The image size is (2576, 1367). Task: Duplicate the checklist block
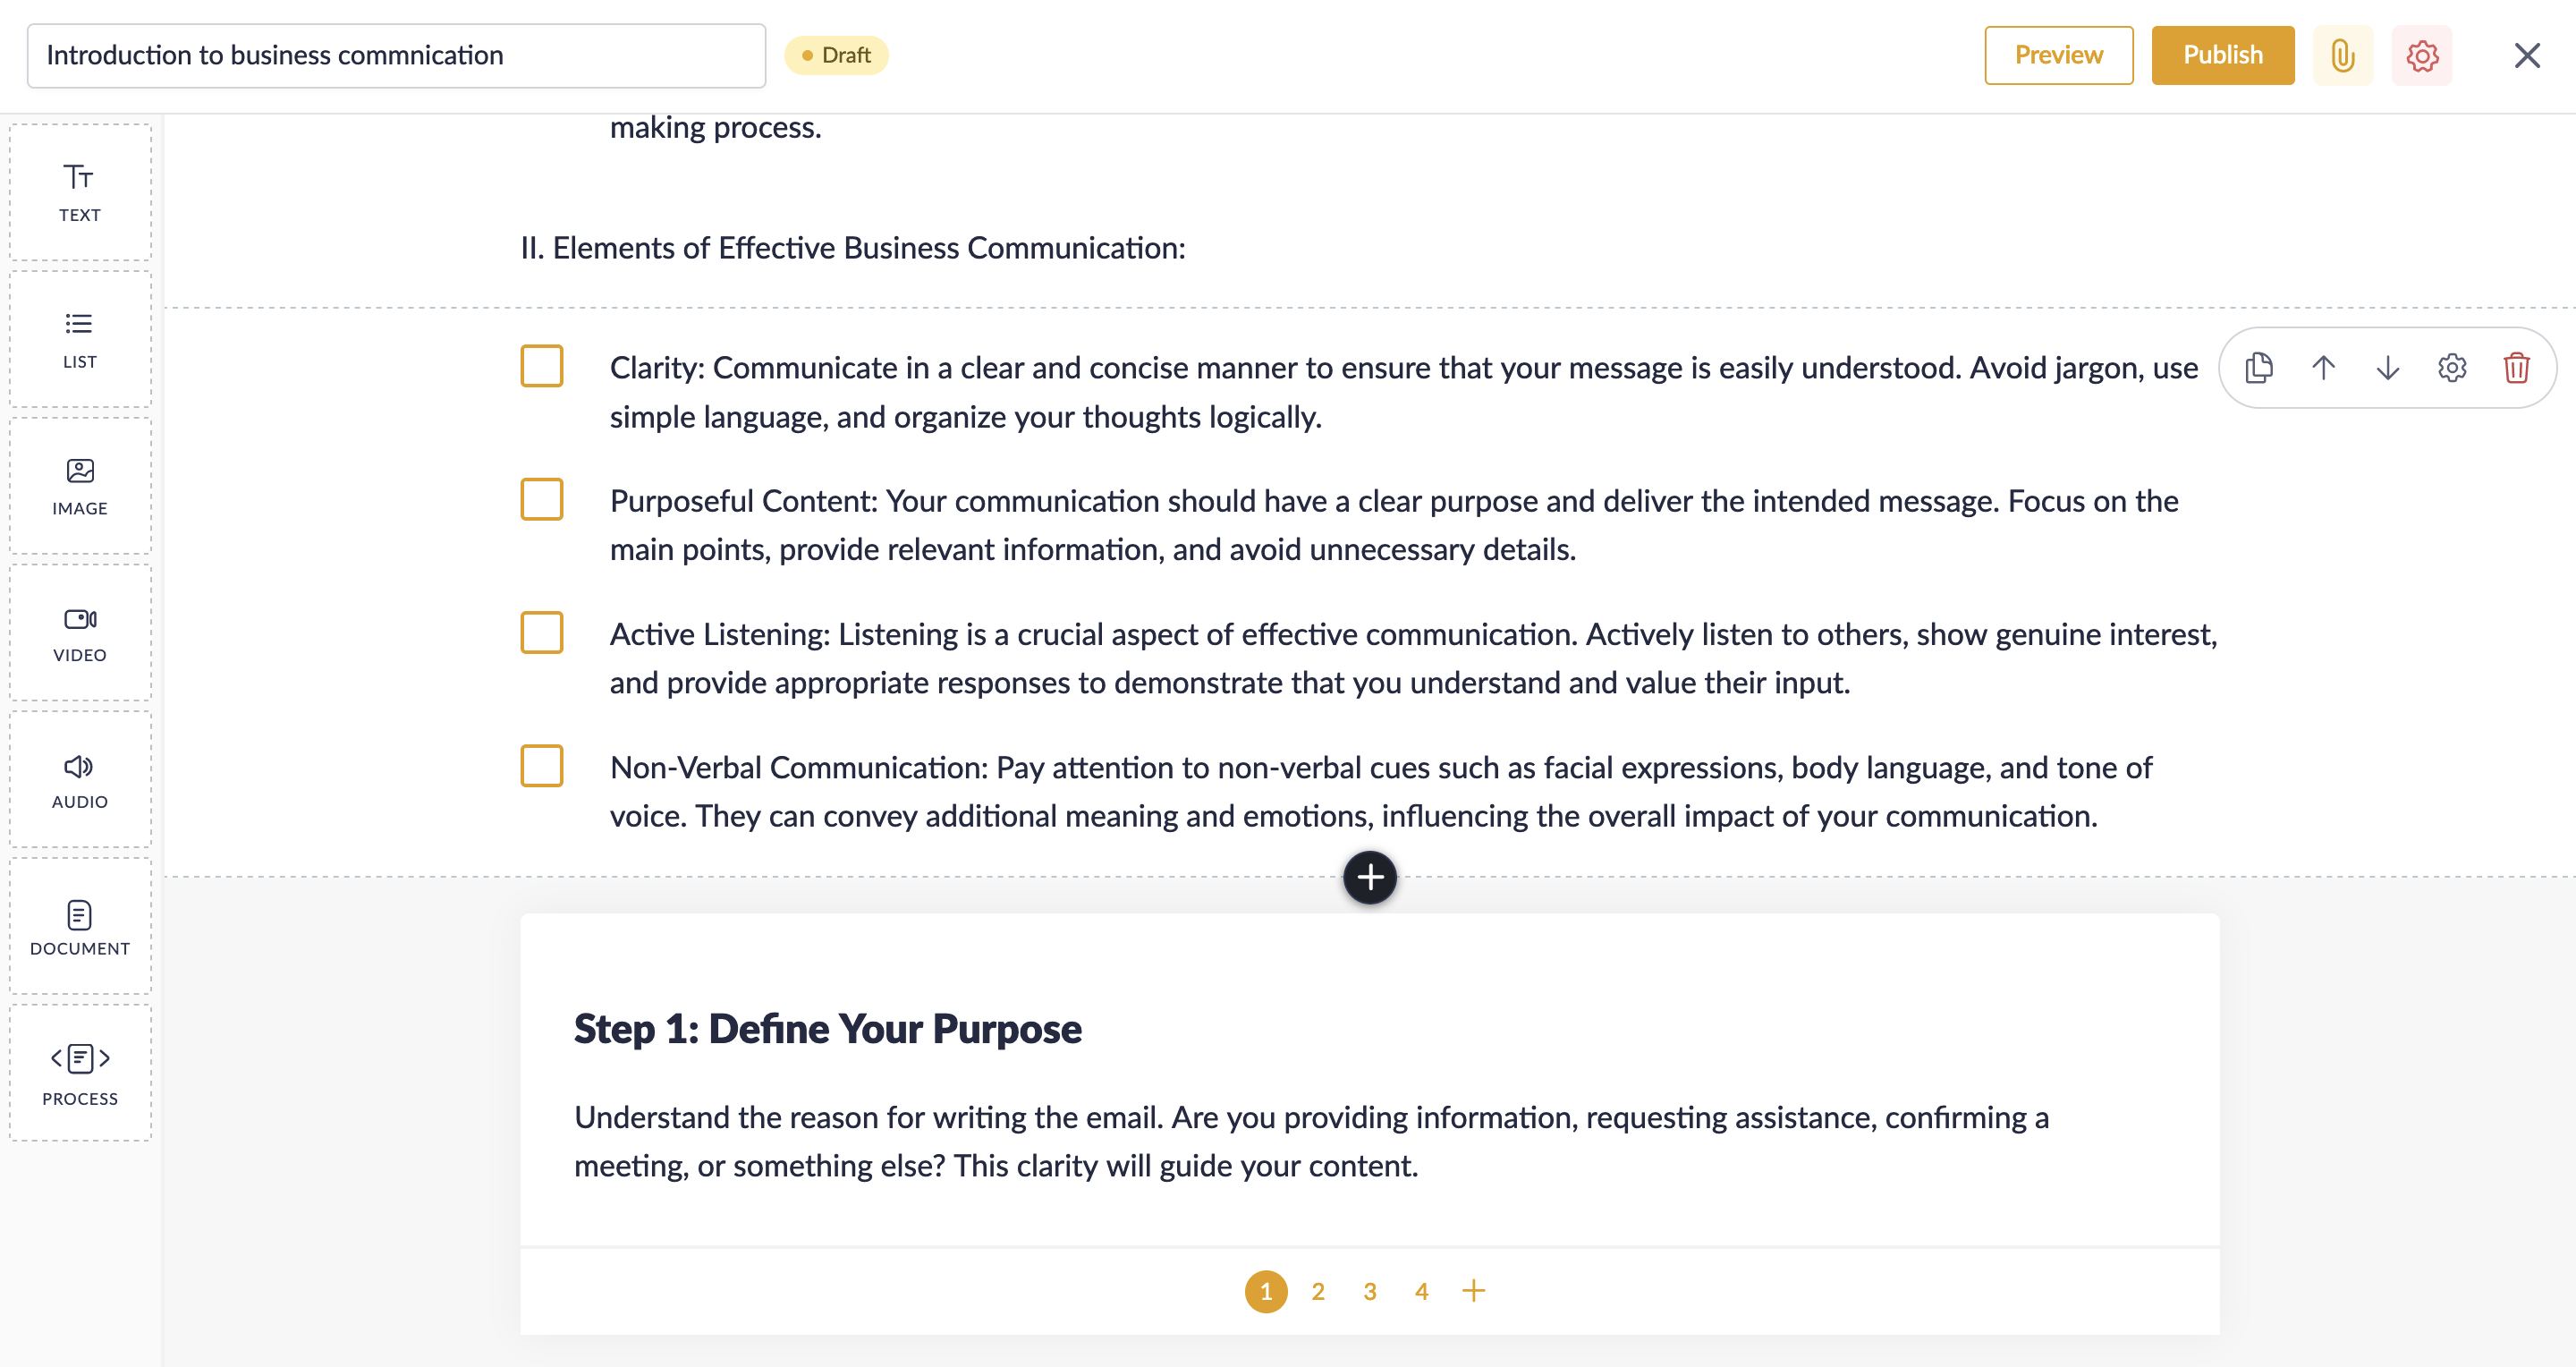coord(2259,368)
